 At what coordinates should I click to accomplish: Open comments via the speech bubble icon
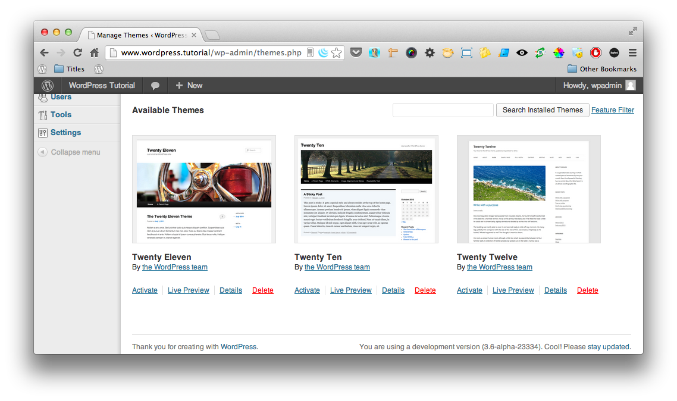(155, 86)
